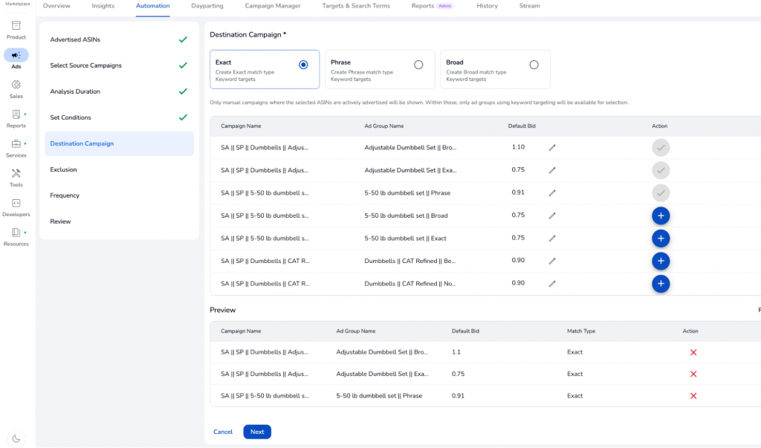Switch to the Overview tab
The width and height of the screenshot is (761, 448).
tap(56, 6)
